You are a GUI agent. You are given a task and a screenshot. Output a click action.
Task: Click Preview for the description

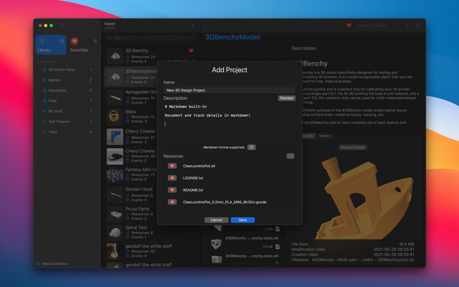287,98
